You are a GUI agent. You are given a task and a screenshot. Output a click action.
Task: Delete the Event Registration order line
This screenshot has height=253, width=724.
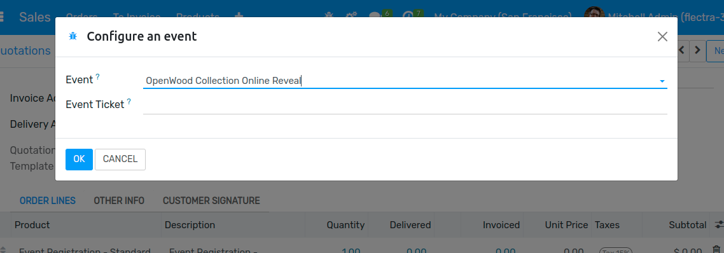pyautogui.click(x=716, y=250)
